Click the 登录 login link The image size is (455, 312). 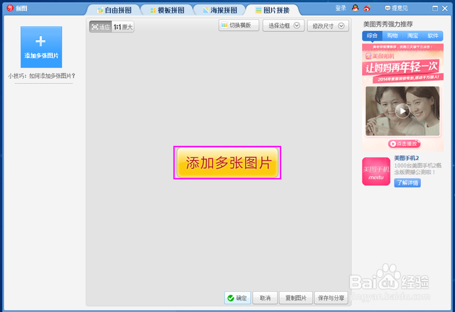pos(340,8)
